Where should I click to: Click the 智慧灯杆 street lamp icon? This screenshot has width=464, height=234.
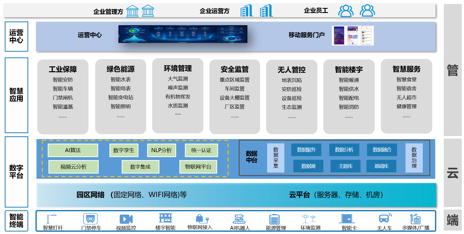(x=51, y=219)
